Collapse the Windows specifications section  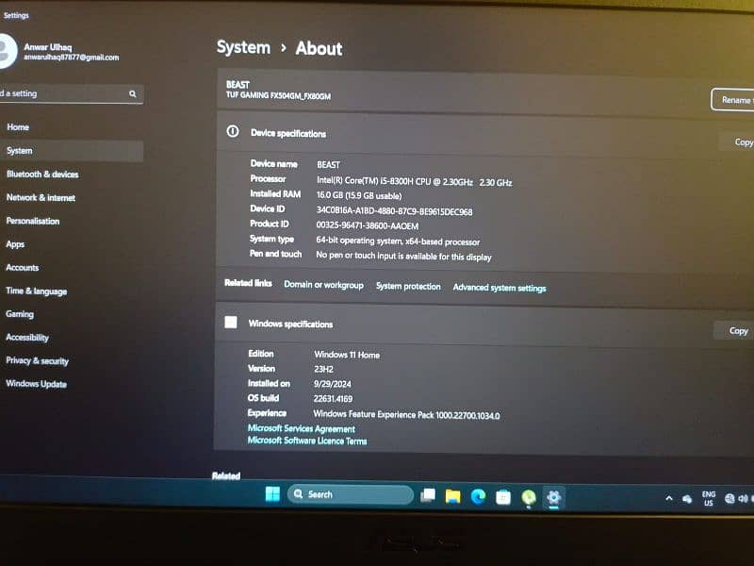click(x=471, y=324)
